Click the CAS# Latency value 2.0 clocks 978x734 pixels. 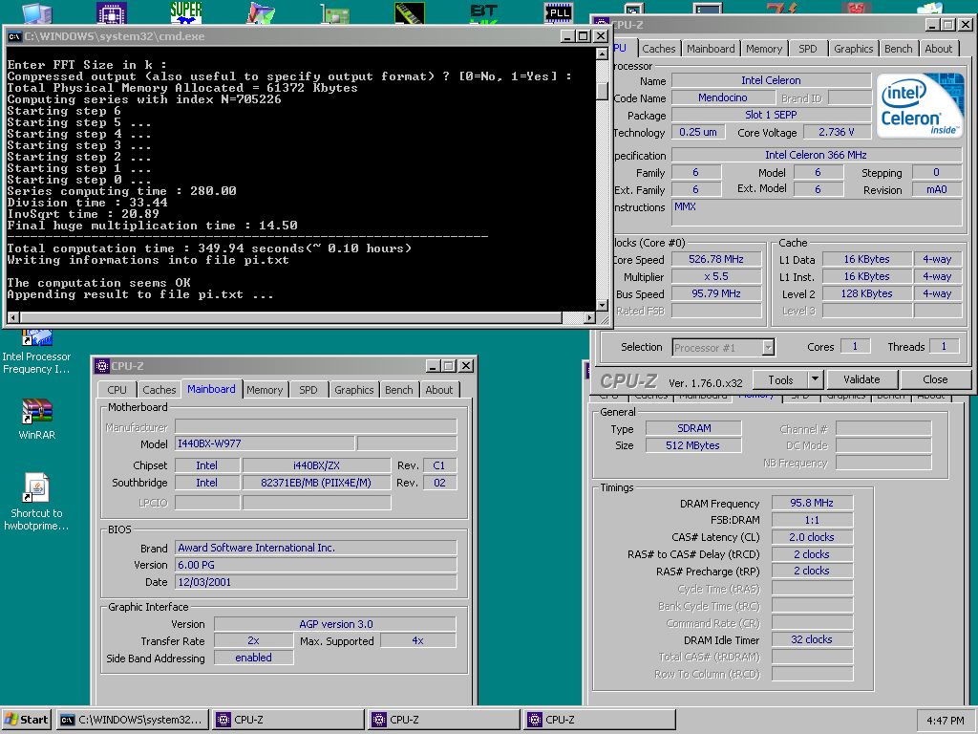tap(812, 537)
